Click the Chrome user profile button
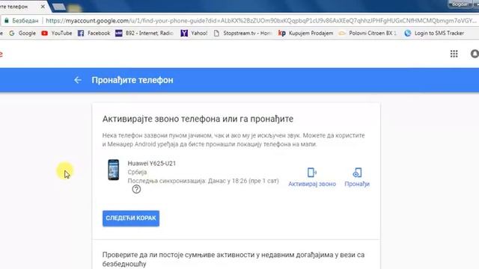Screen dimensions: 479x269 460,4
